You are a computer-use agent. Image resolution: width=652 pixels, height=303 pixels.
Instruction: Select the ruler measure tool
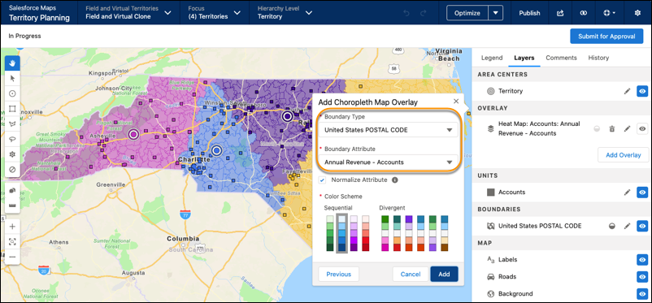(12, 206)
